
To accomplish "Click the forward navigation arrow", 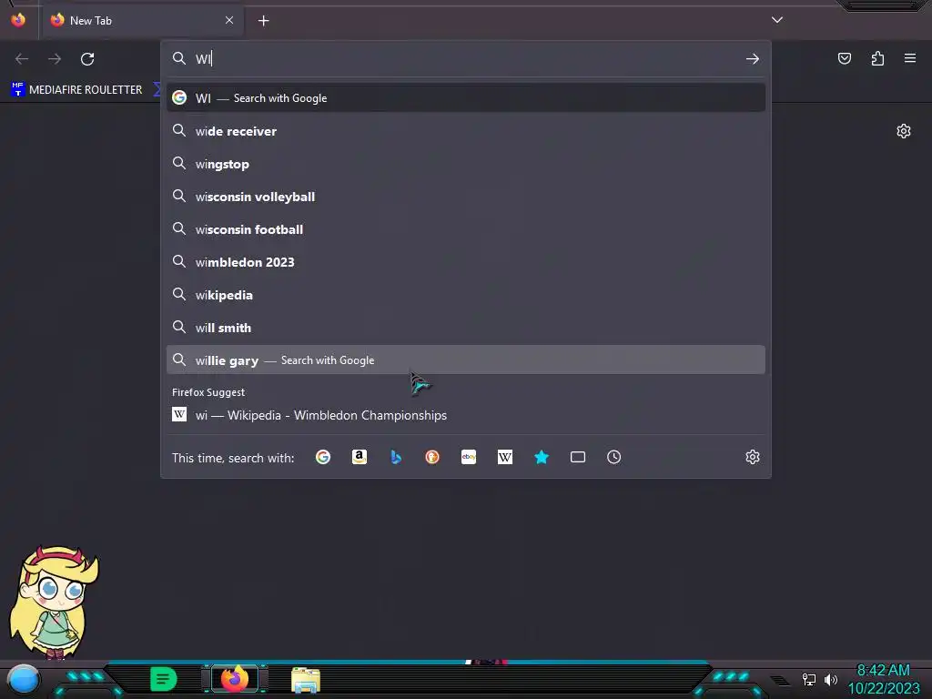I will (55, 59).
